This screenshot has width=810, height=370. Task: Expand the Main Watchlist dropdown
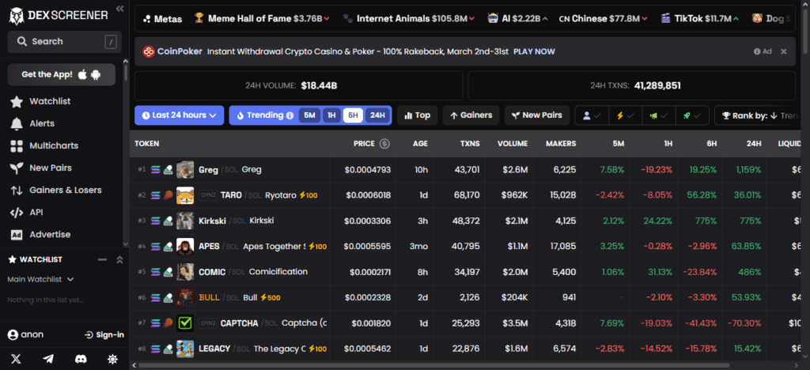(40, 279)
